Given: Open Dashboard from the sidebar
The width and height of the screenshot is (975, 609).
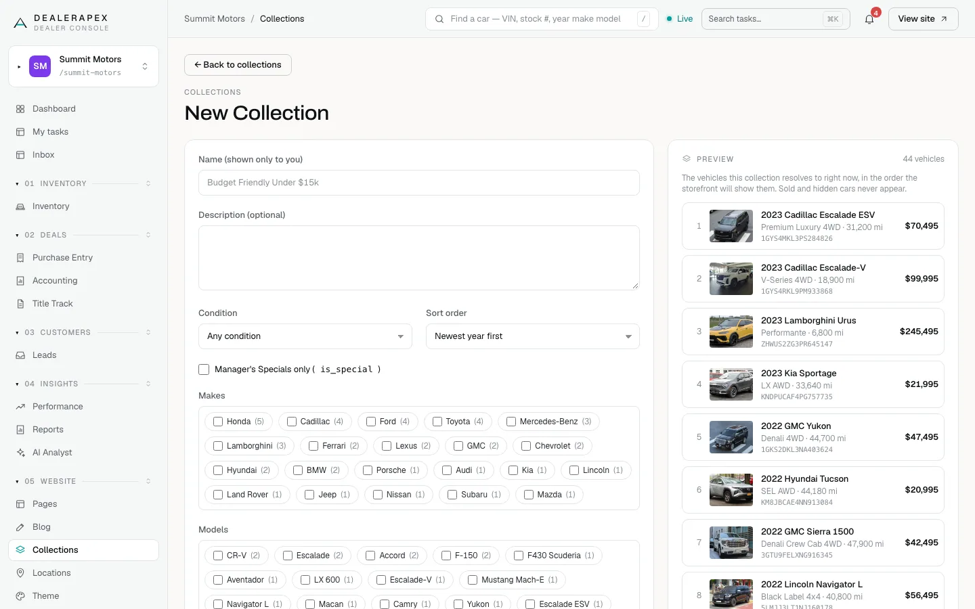Looking at the screenshot, I should [x=83, y=109].
